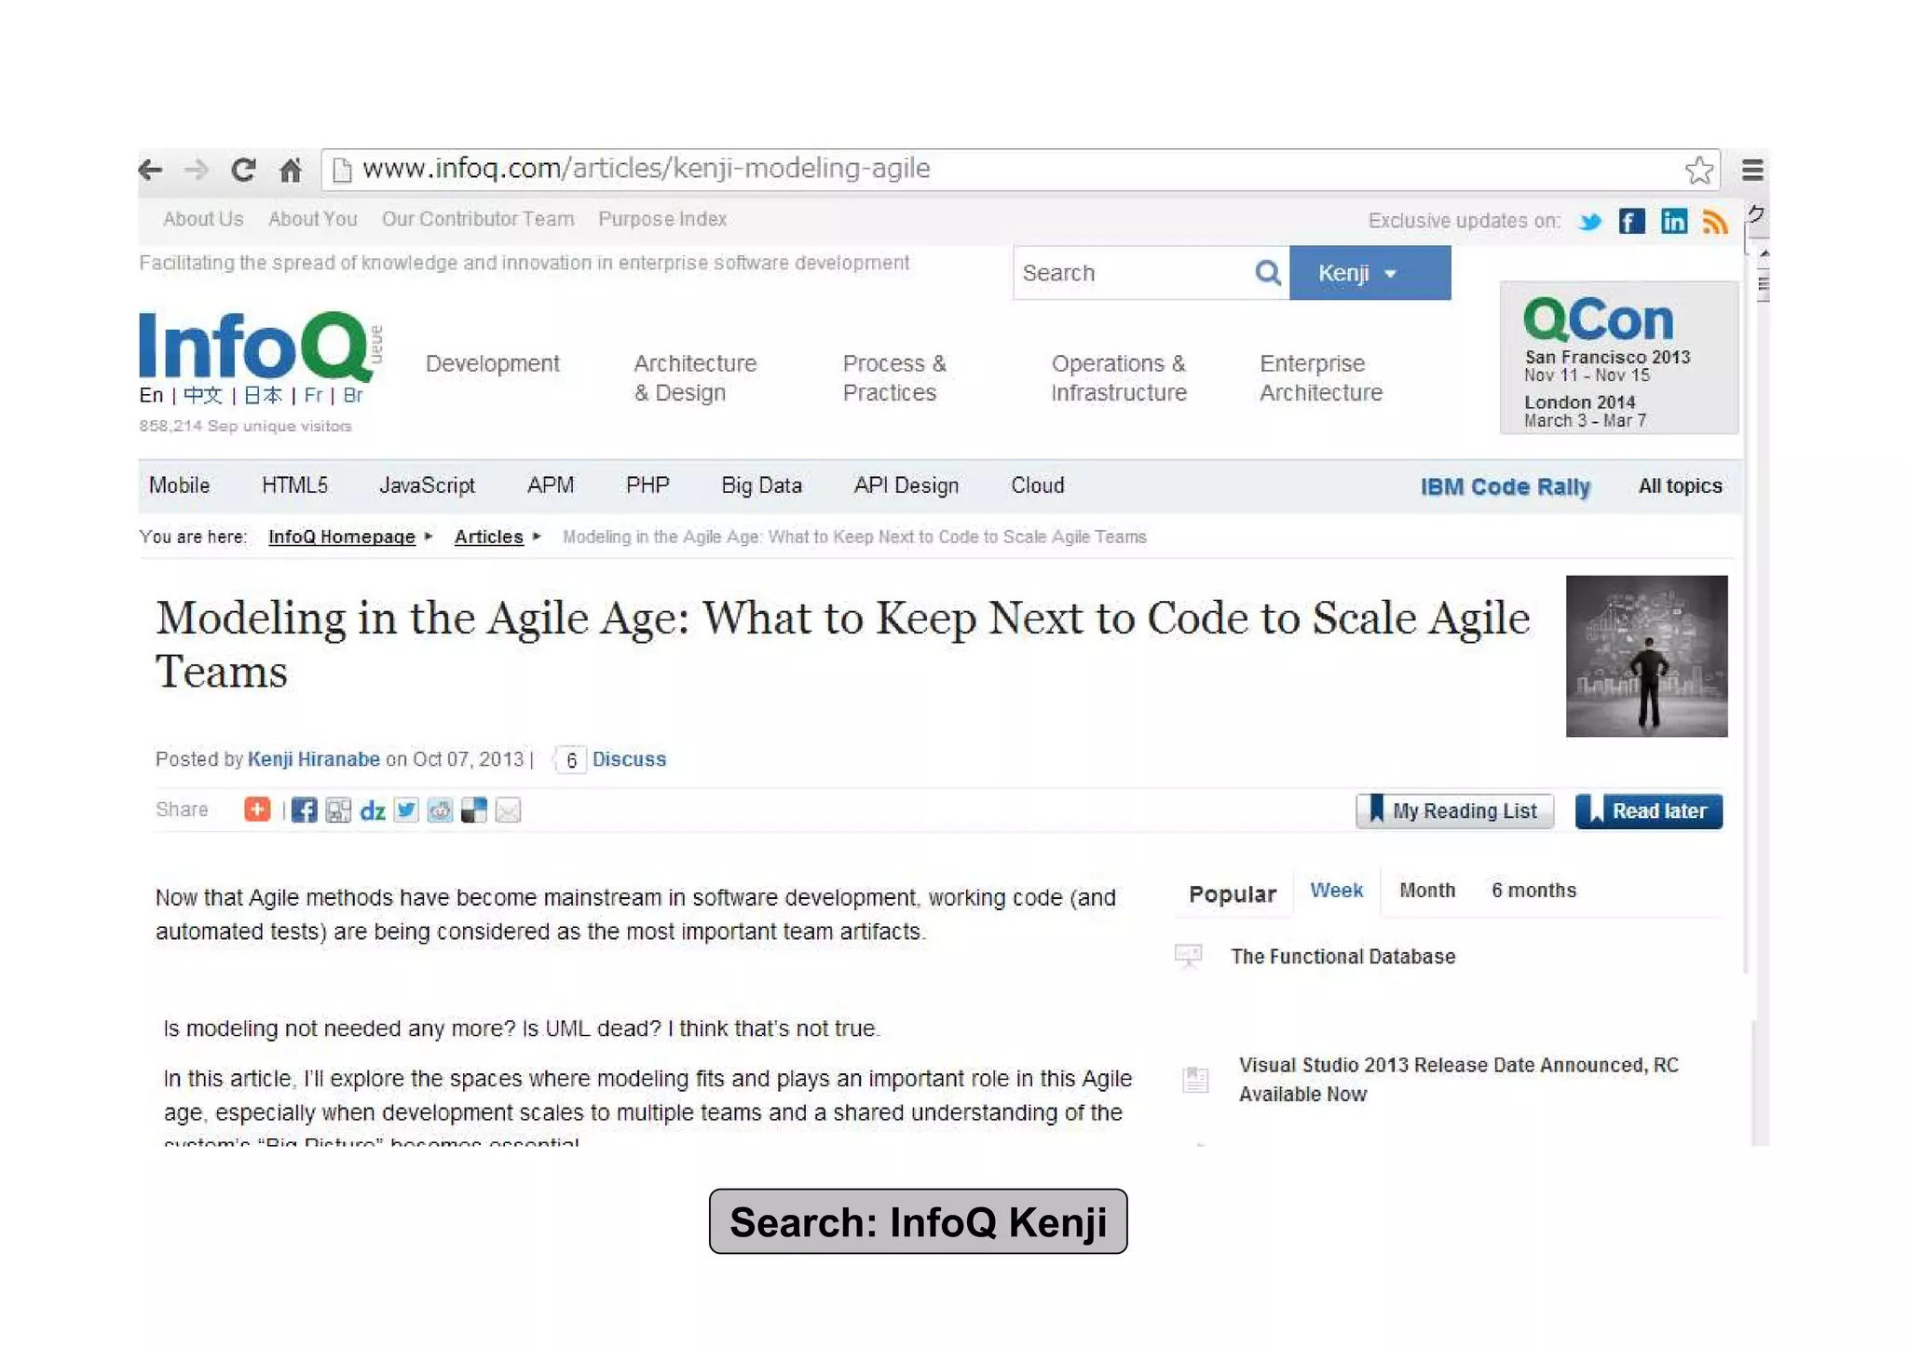Click the Read later button

(1648, 811)
